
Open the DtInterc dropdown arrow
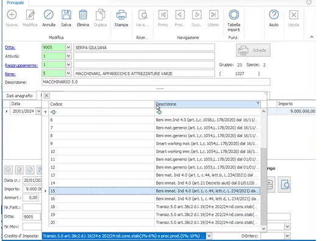287,236
